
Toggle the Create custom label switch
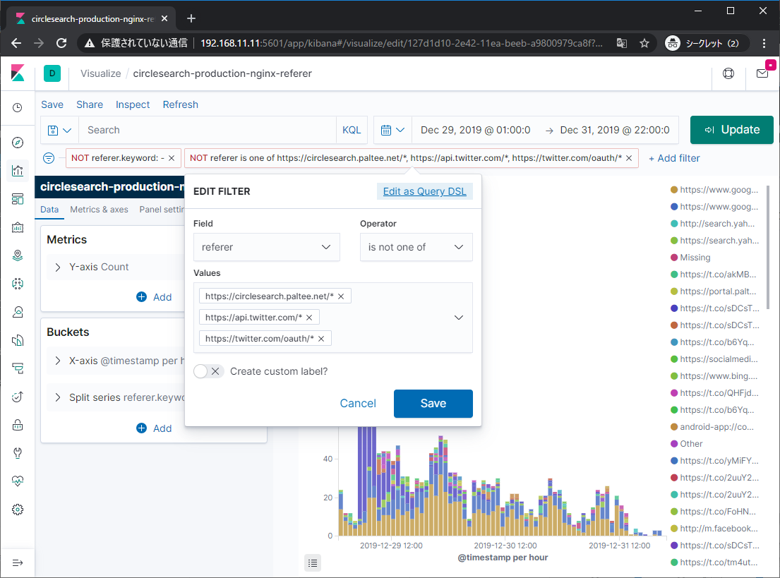pyautogui.click(x=208, y=371)
